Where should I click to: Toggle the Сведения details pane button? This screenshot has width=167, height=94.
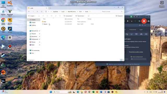click(x=119, y=16)
